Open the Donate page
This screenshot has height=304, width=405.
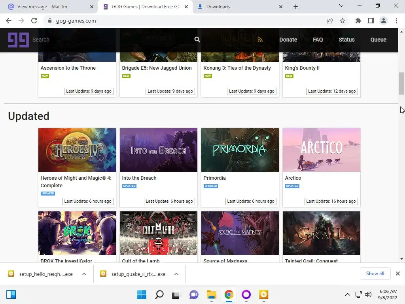[x=288, y=40]
